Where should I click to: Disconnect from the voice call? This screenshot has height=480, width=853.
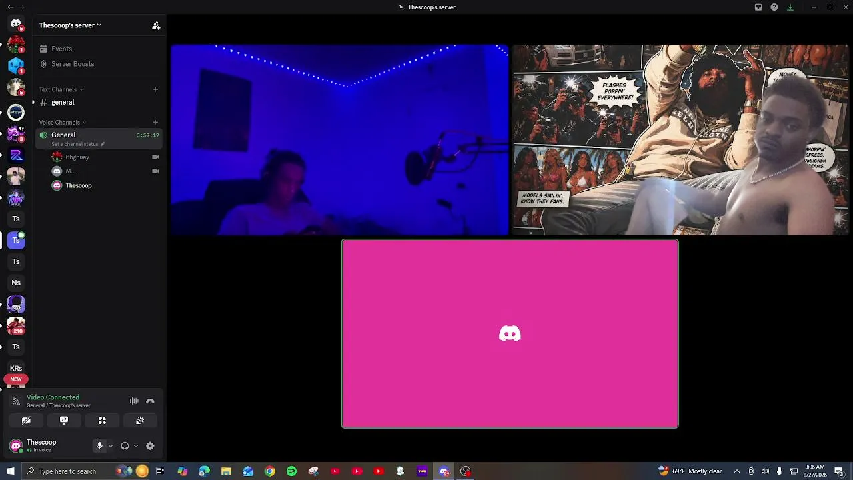click(150, 401)
